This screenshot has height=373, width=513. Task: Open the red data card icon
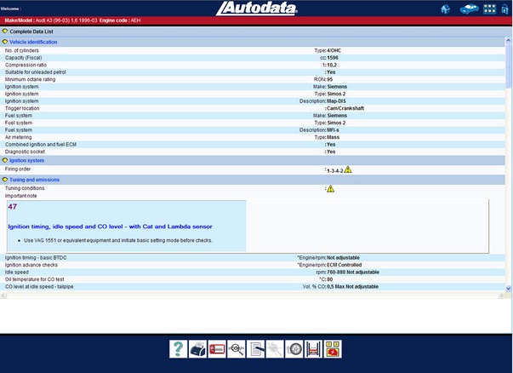point(217,349)
